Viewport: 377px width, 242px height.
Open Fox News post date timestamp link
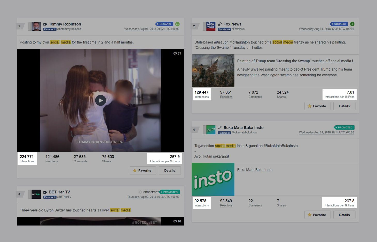(x=326, y=29)
